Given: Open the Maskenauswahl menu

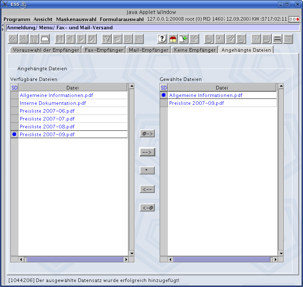Looking at the screenshot, I should pyautogui.click(x=76, y=19).
